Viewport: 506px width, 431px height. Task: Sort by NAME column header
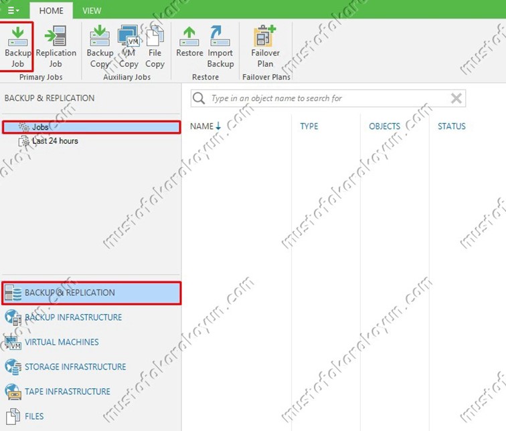pos(201,126)
